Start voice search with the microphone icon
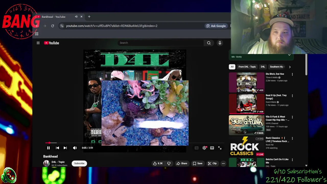327x184 pixels. click(220, 43)
